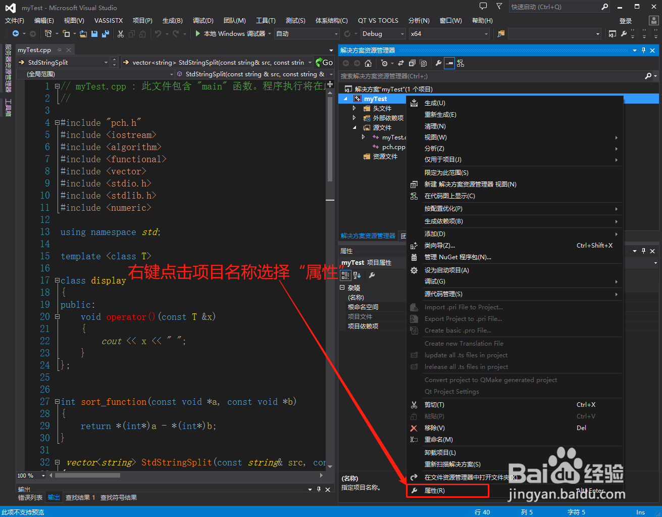This screenshot has height=517, width=662.
Task: Choose 重新生成(E) from the context menu
Action: (x=515, y=115)
